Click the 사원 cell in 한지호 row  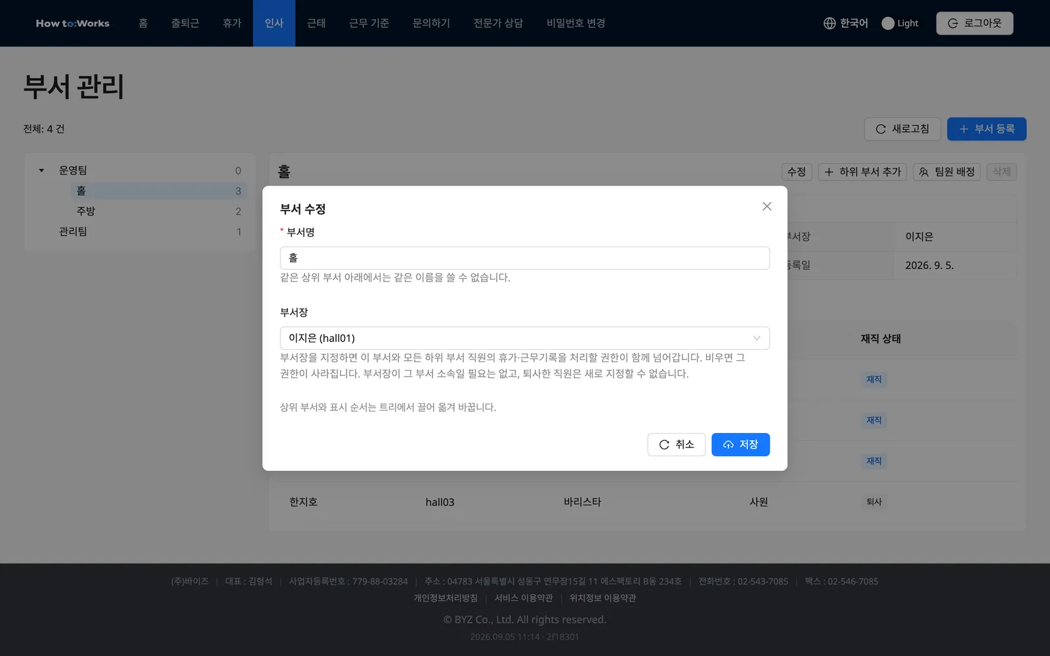(x=759, y=502)
